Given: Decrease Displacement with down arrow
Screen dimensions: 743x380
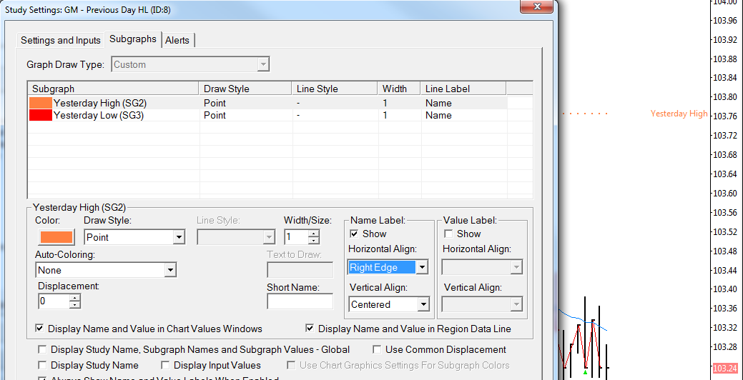Looking at the screenshot, I should pyautogui.click(x=75, y=305).
